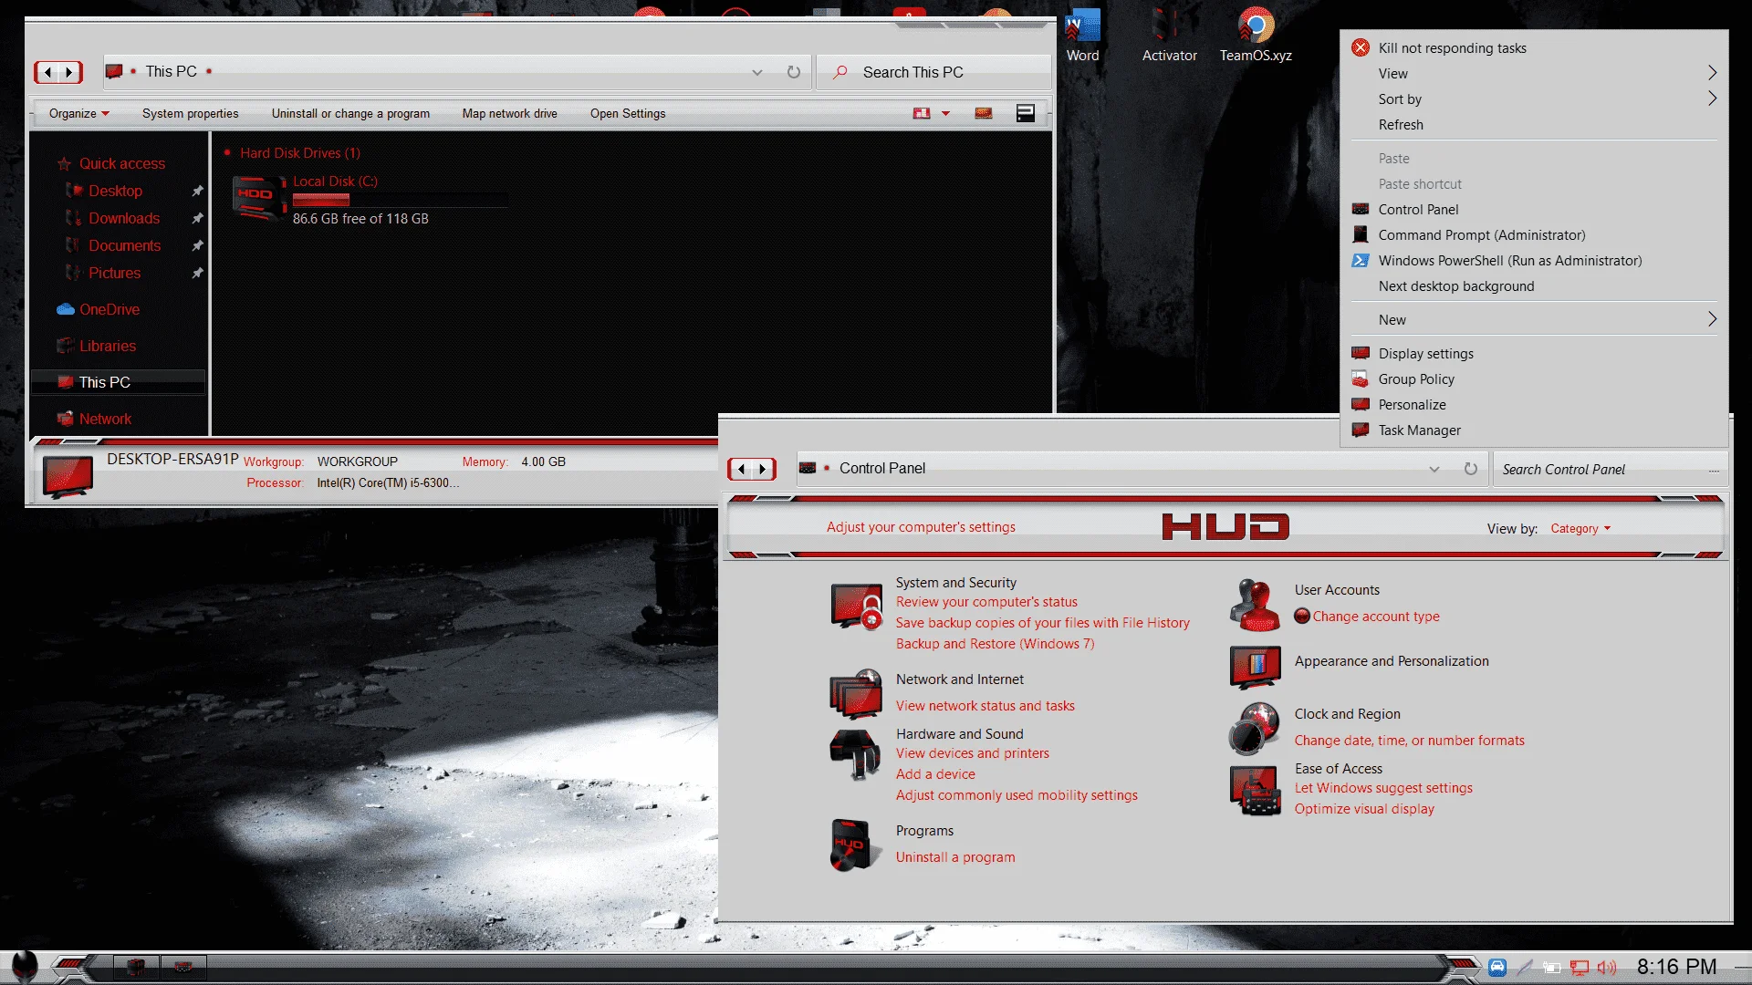1752x985 pixels.
Task: Click Open Settings in This PC toolbar
Action: click(x=628, y=113)
